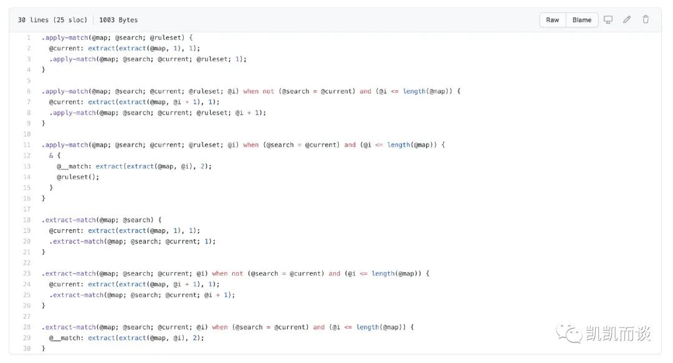Select line number 30
Image resolution: width=673 pixels, height=363 pixels.
pos(27,349)
